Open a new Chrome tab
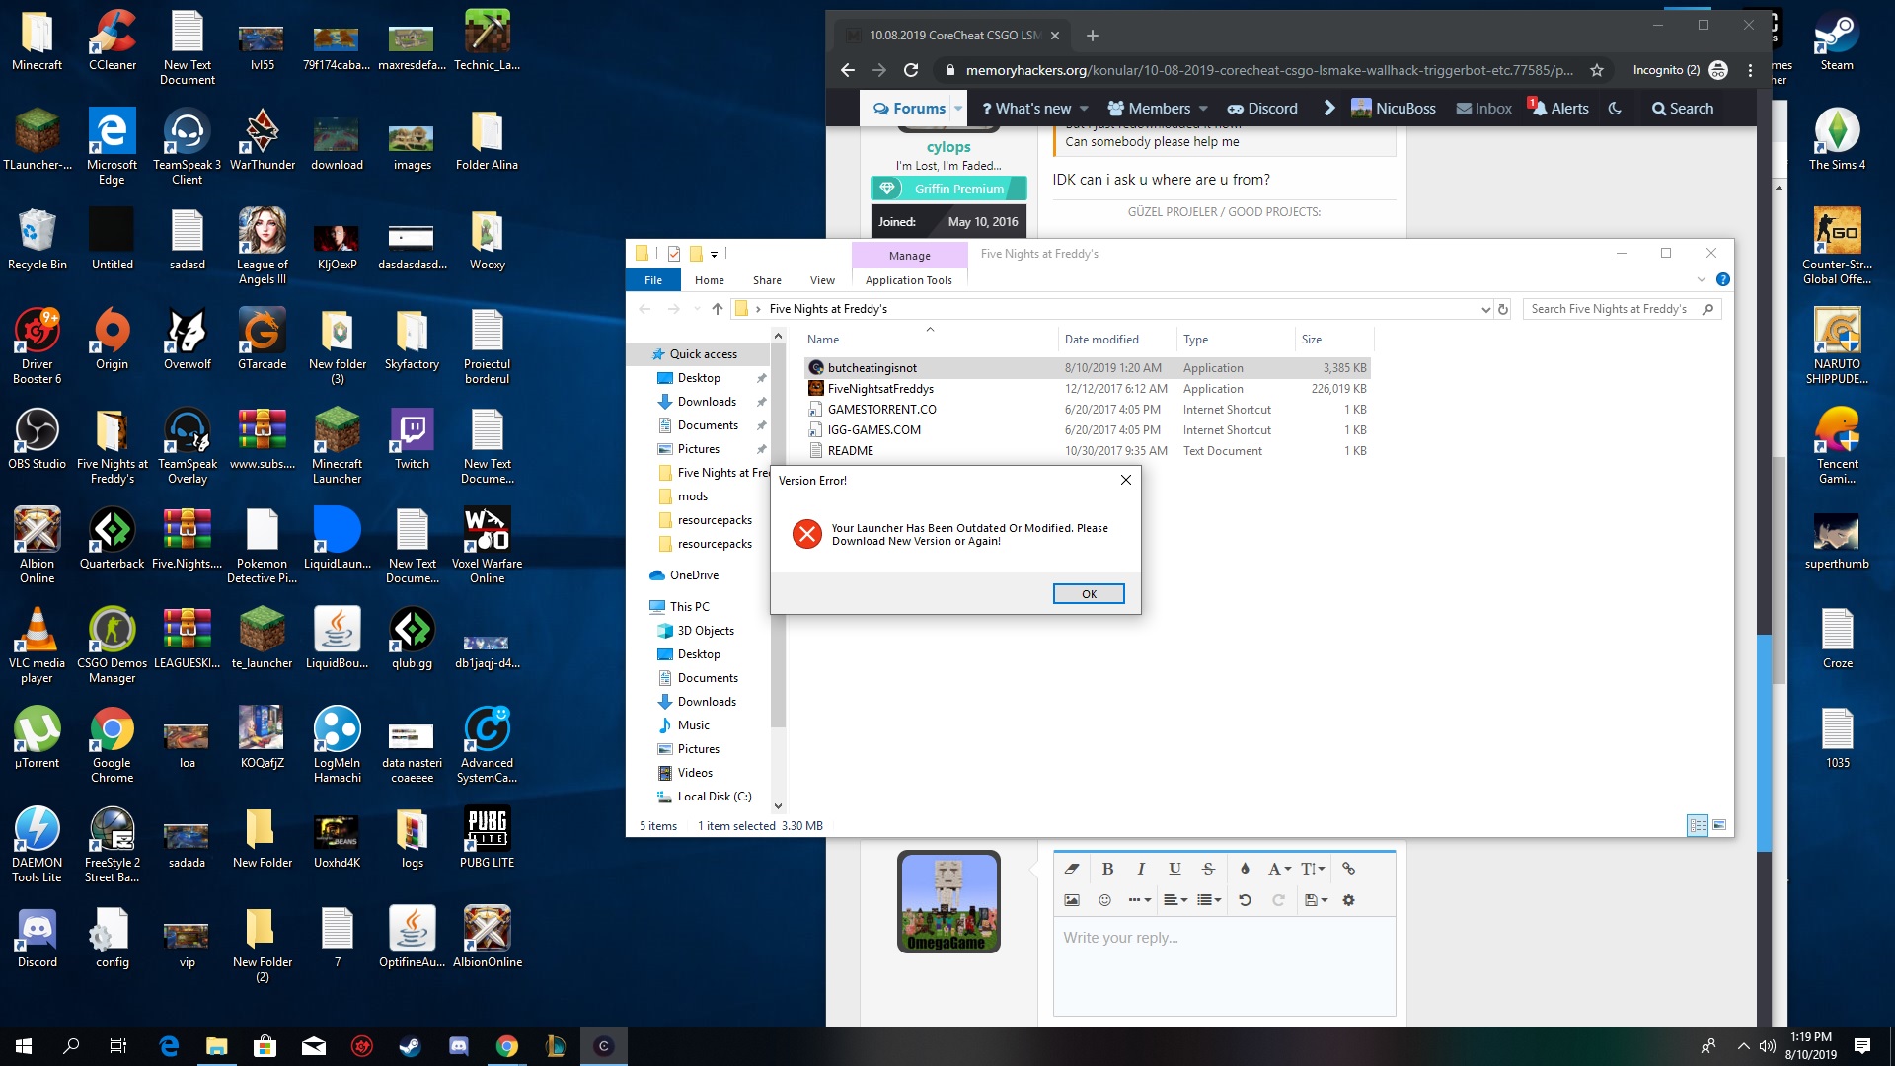 [1092, 36]
